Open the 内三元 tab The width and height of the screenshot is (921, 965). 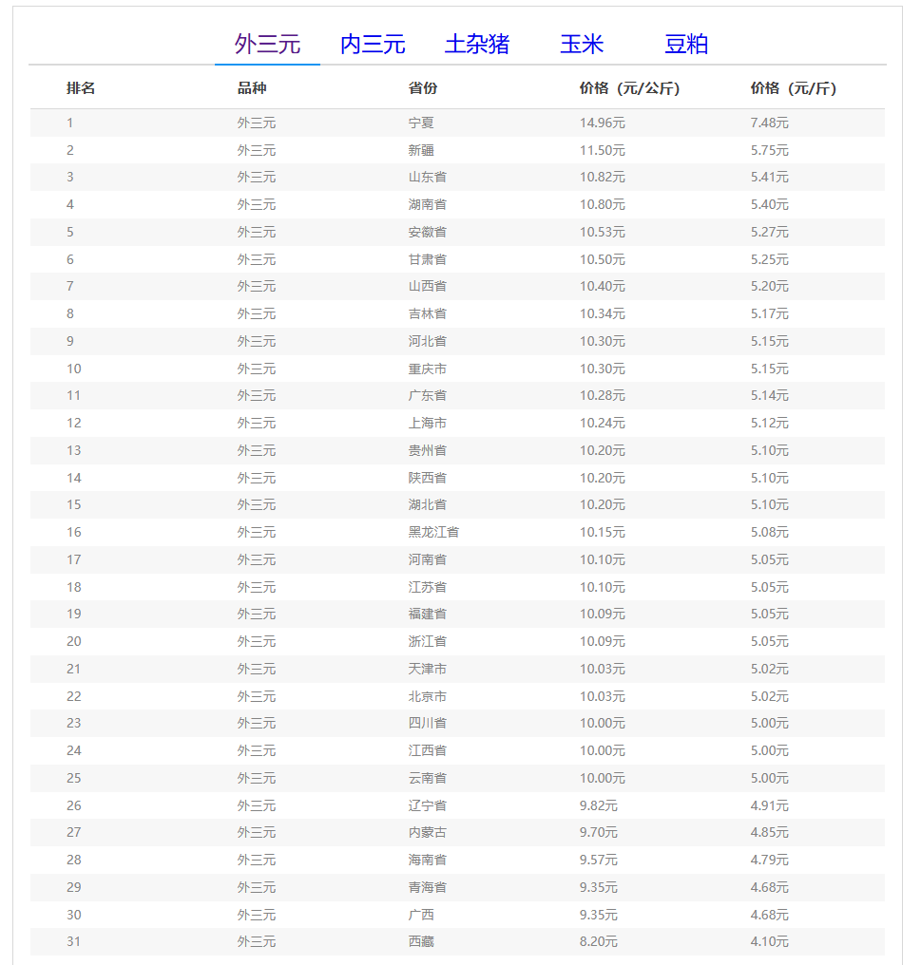coord(373,45)
